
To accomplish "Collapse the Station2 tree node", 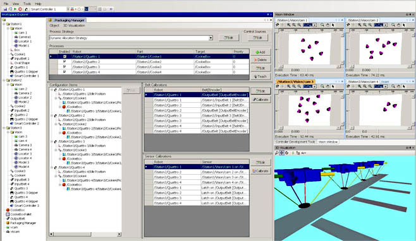I will click(4, 80).
